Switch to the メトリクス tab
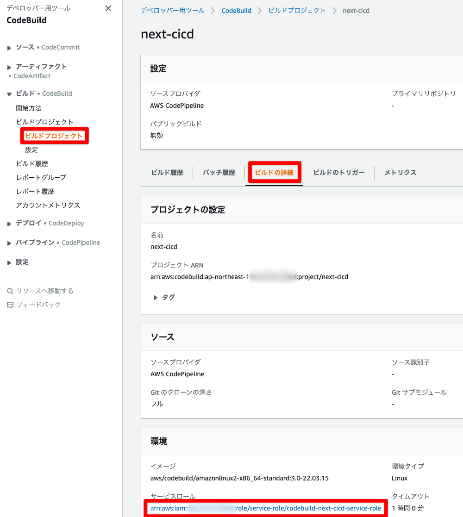The width and height of the screenshot is (463, 517). [x=400, y=173]
